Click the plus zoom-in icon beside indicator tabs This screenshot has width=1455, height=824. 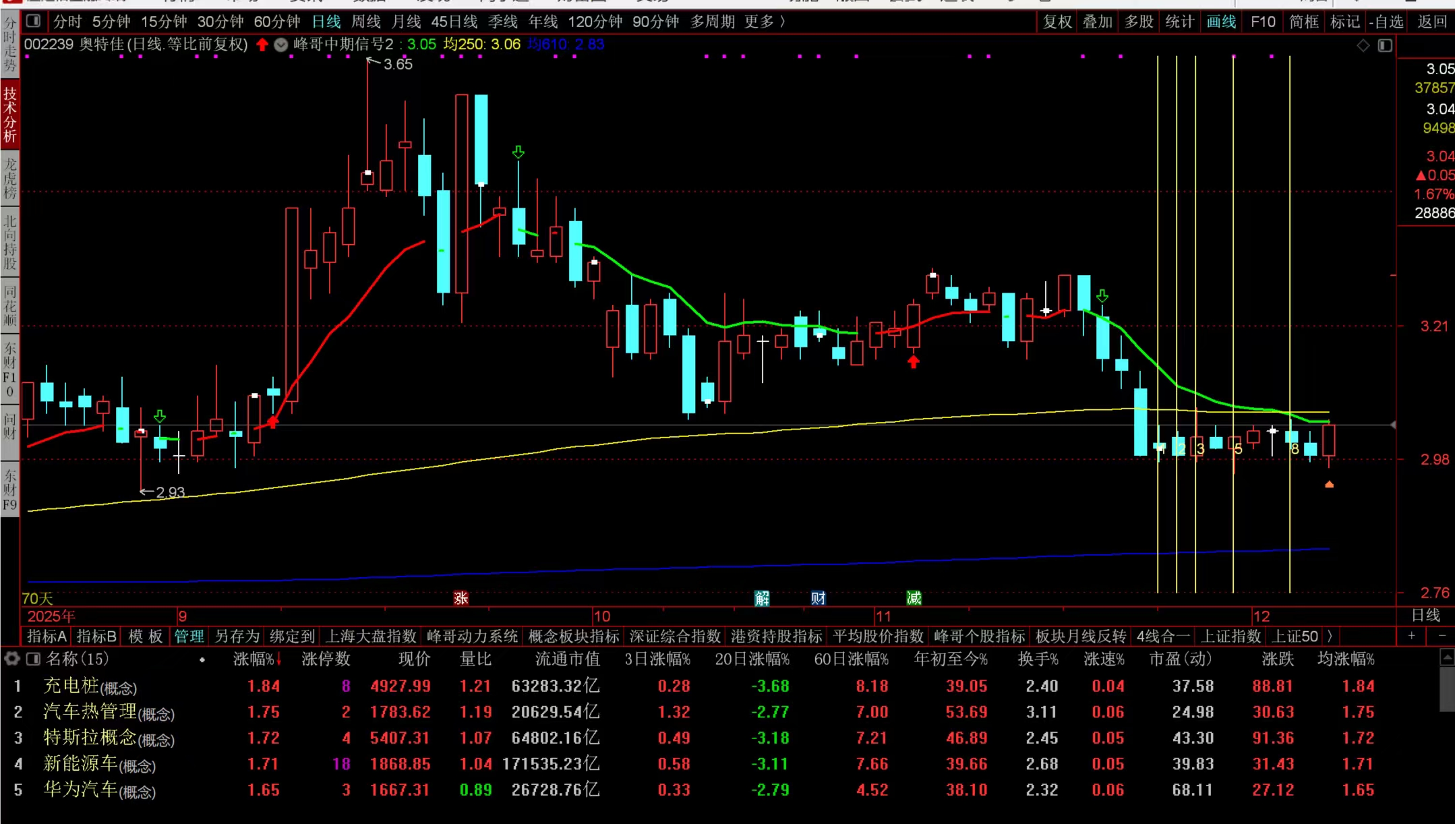coord(1412,636)
